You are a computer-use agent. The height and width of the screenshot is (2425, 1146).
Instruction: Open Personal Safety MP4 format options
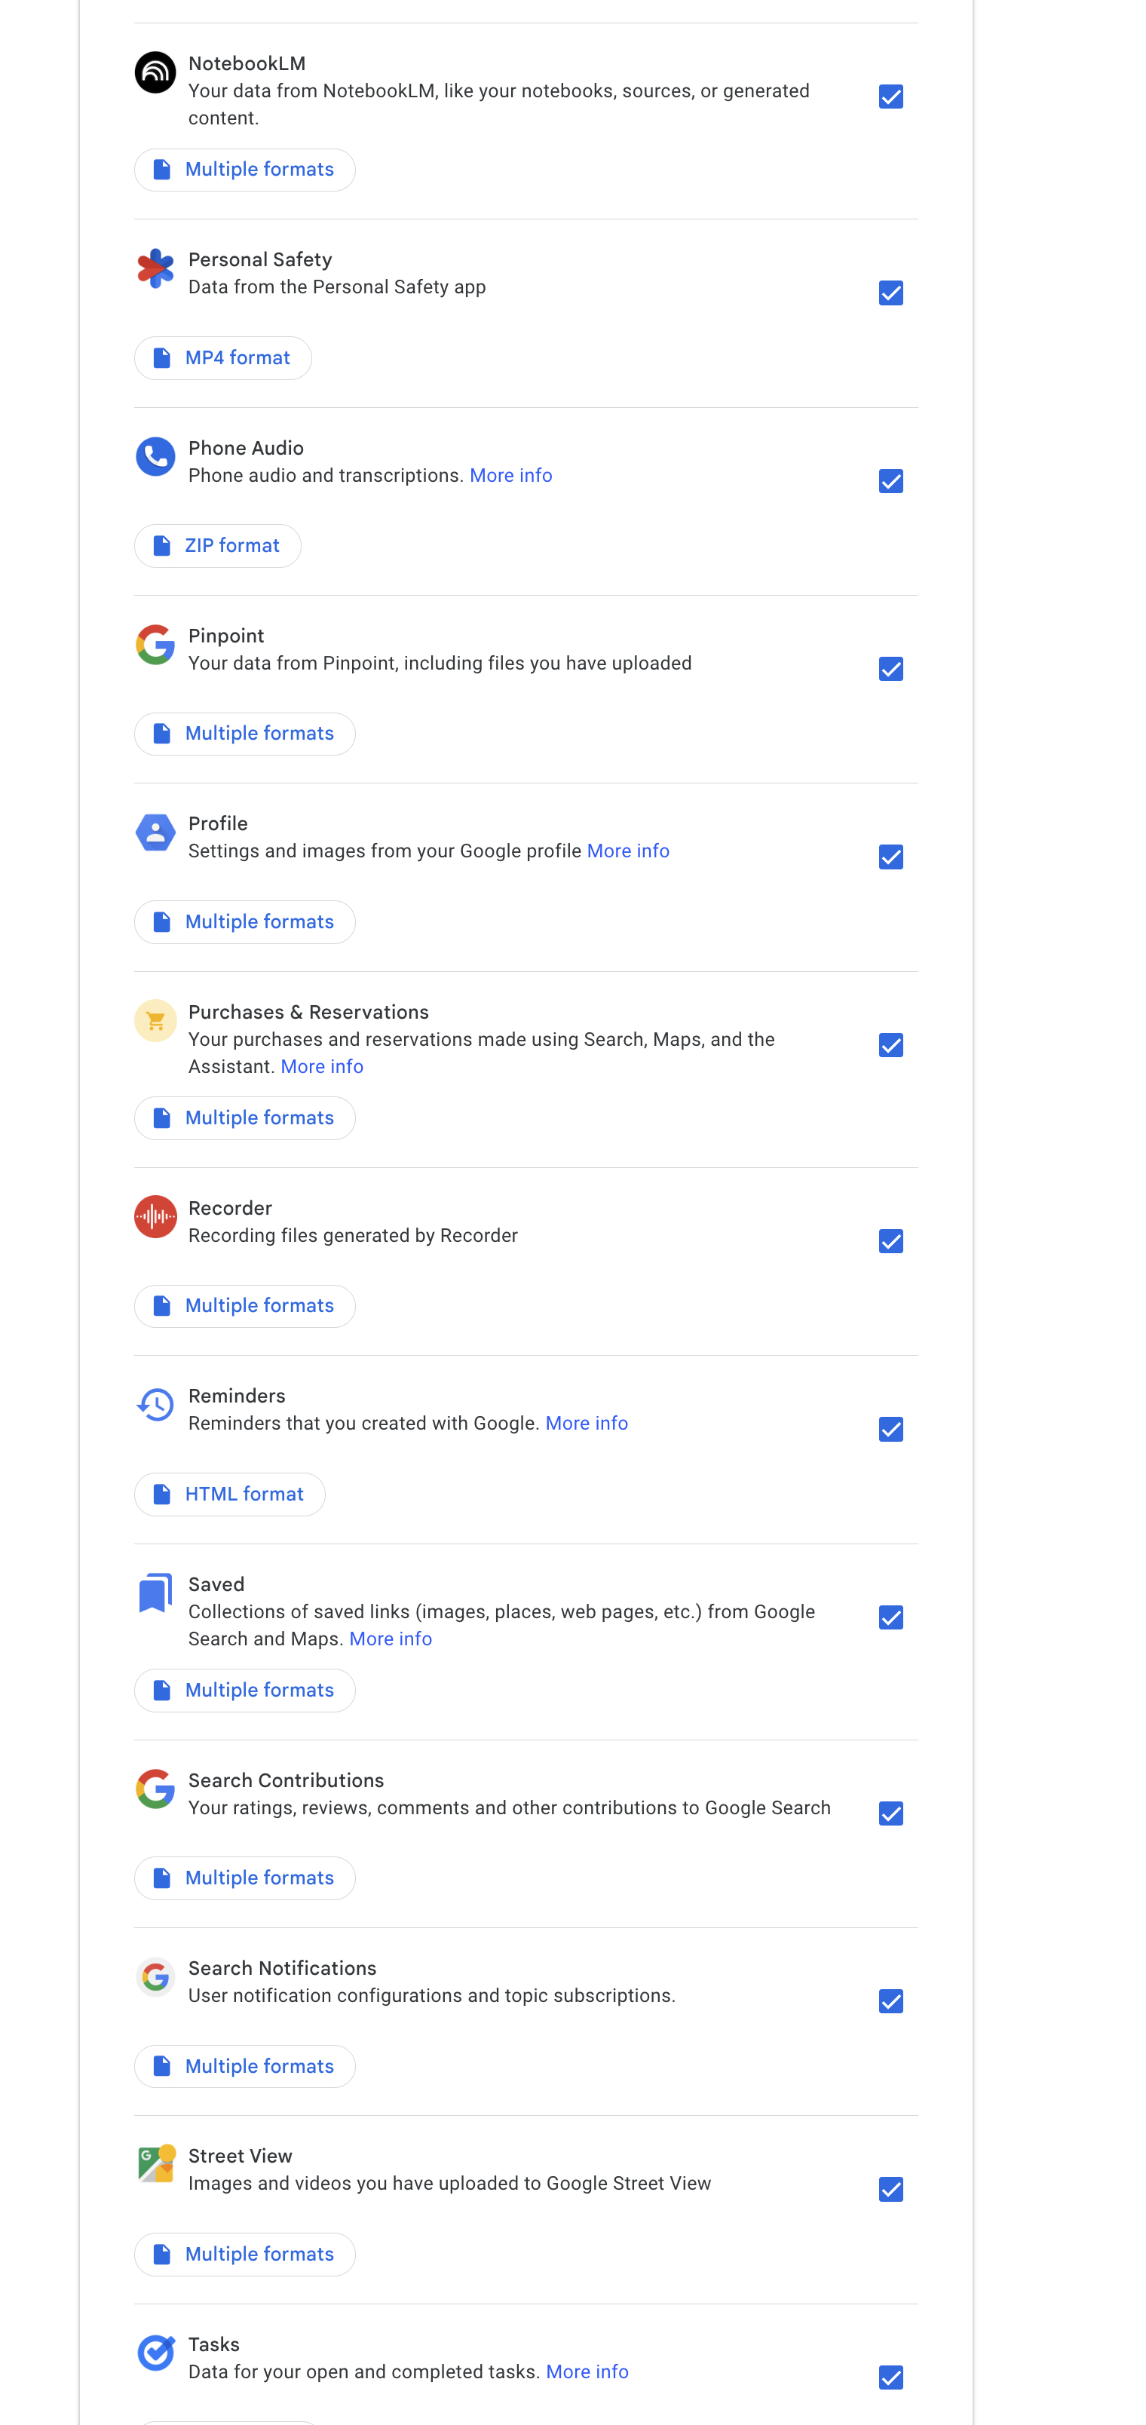pos(223,357)
